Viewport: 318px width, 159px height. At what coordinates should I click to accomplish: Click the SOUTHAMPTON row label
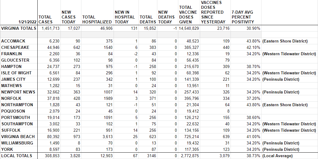tap(17, 124)
